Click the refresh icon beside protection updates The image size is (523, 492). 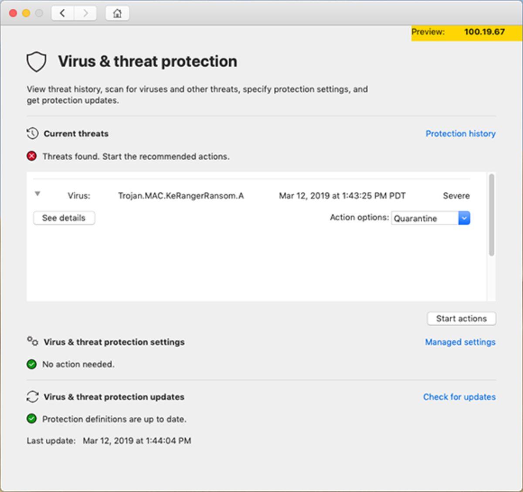pos(32,396)
